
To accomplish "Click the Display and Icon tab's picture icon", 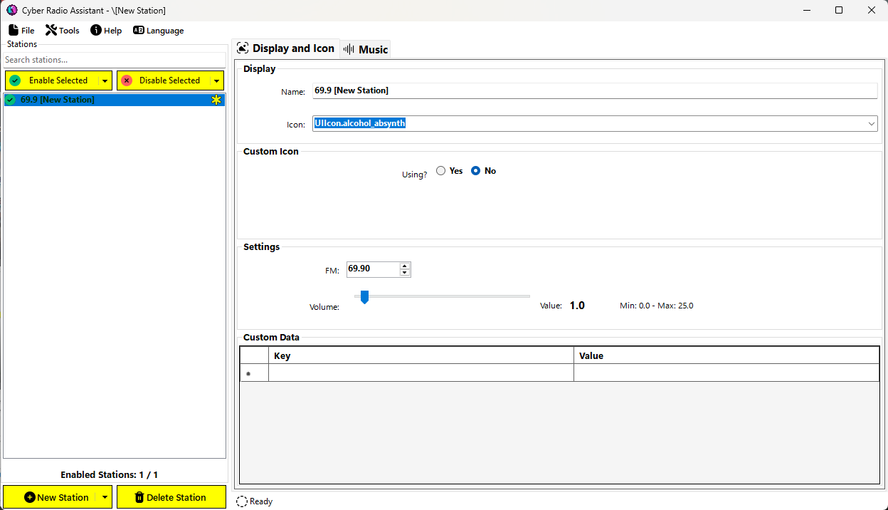I will click(x=243, y=48).
